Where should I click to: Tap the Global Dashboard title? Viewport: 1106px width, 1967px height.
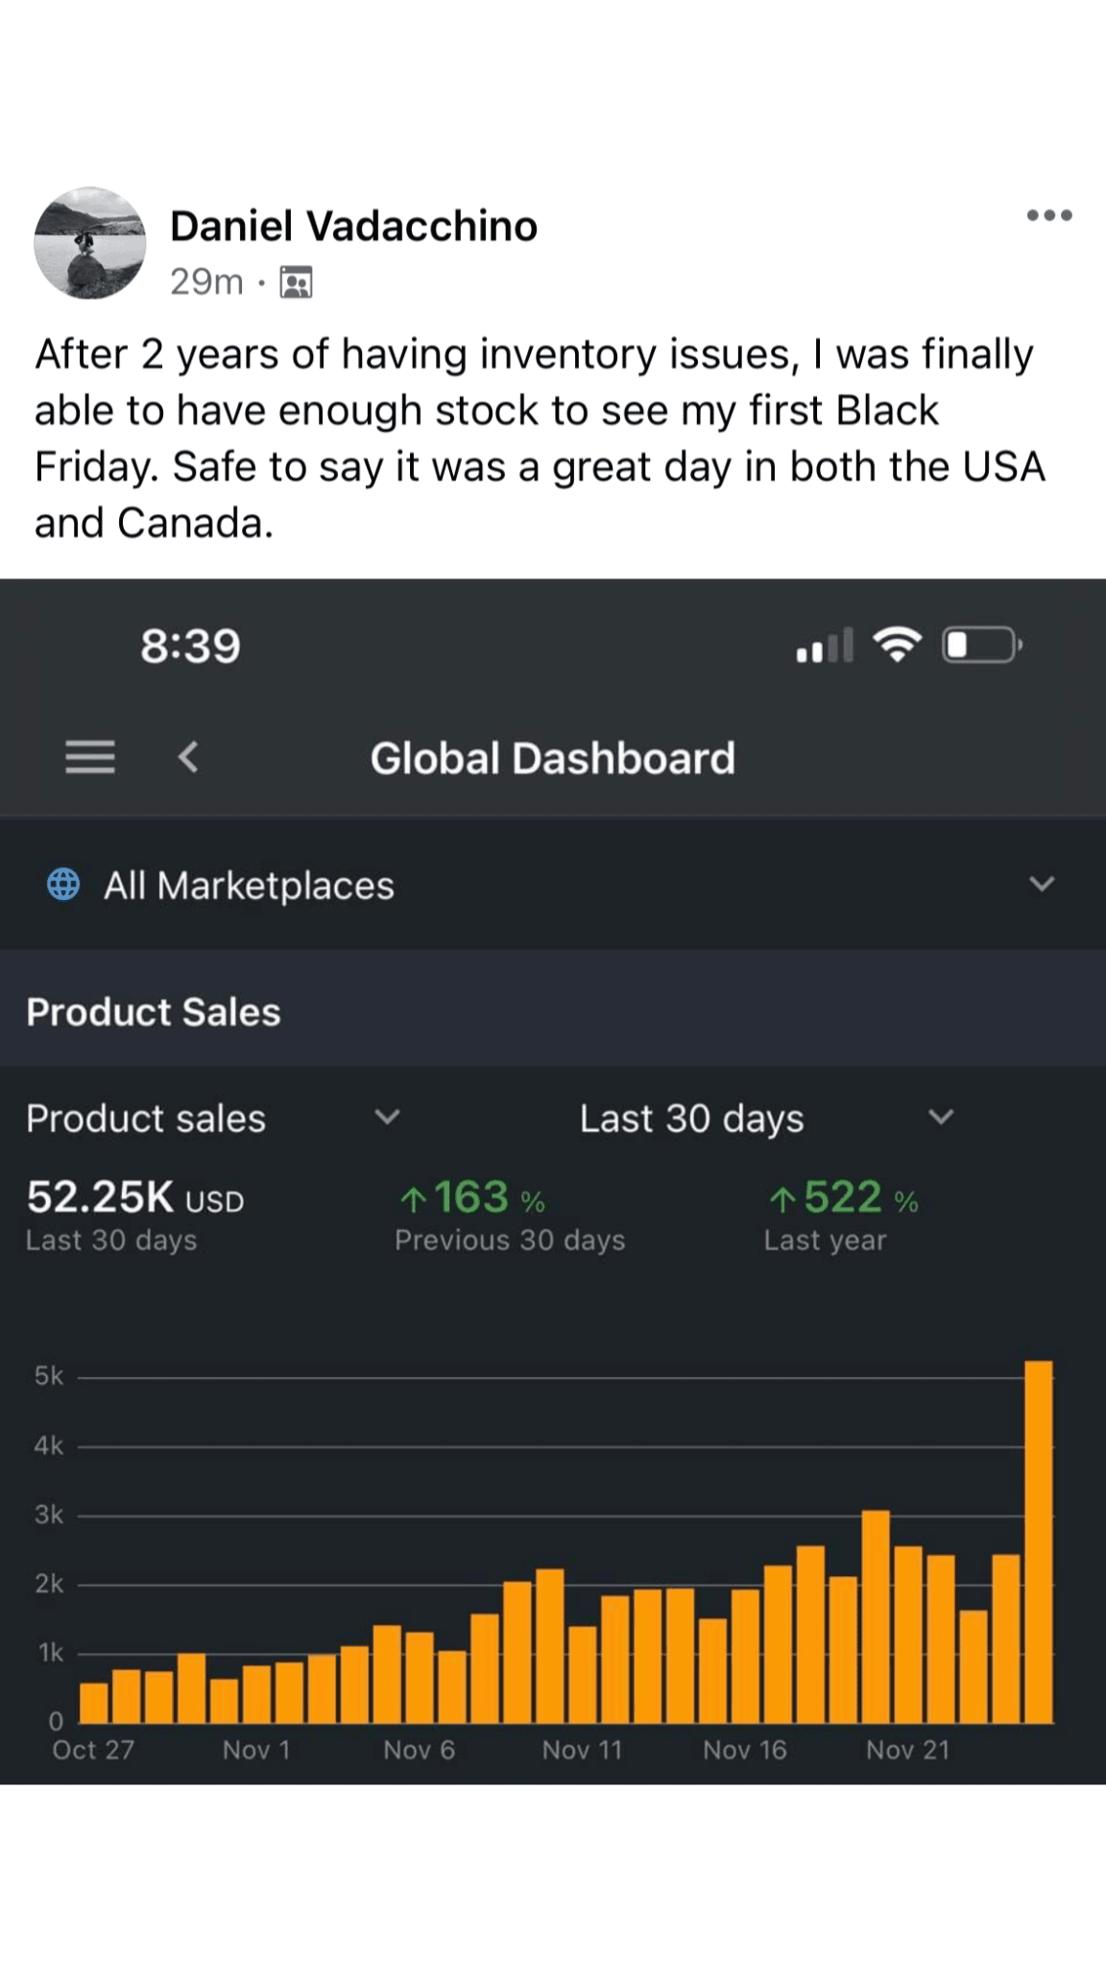click(x=553, y=758)
